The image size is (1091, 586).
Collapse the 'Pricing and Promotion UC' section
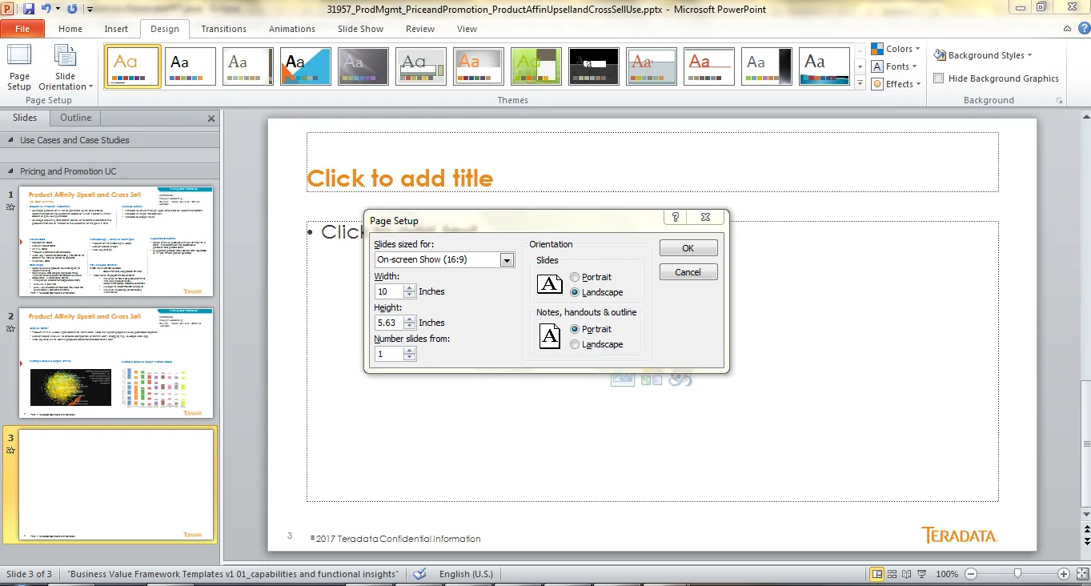(11, 171)
